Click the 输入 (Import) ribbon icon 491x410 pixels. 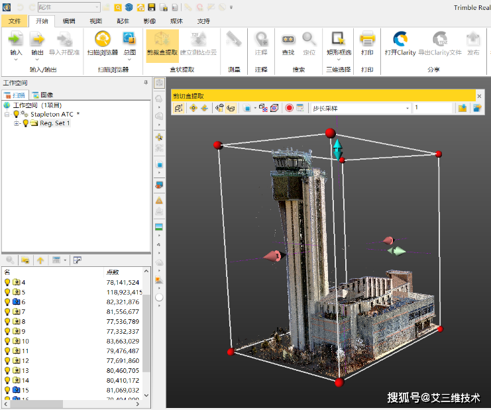click(16, 40)
